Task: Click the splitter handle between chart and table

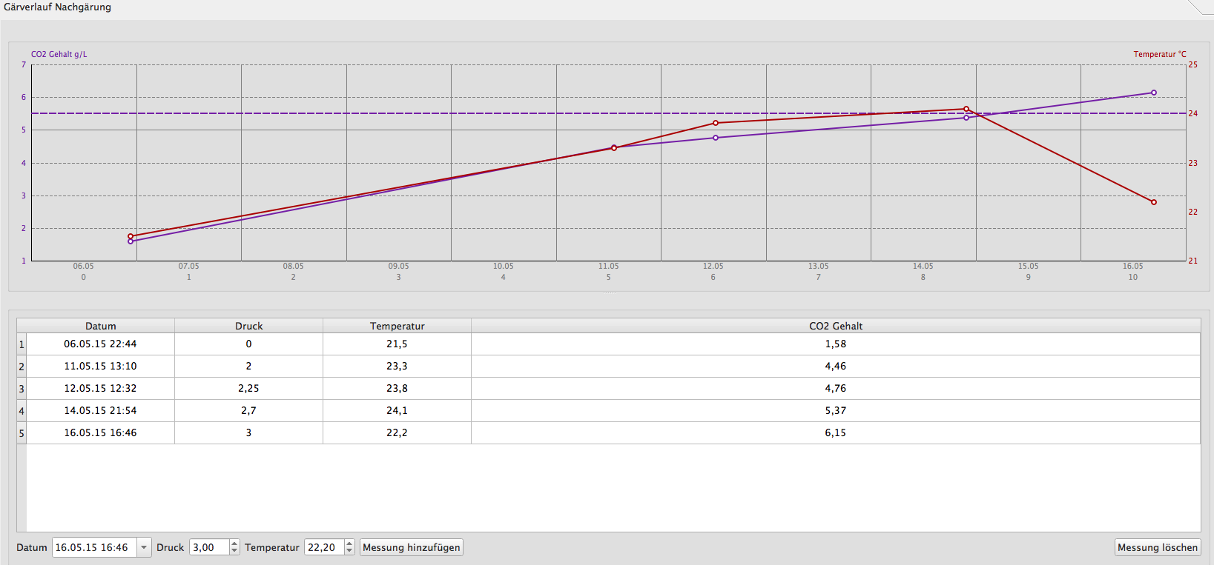Action: [x=608, y=294]
